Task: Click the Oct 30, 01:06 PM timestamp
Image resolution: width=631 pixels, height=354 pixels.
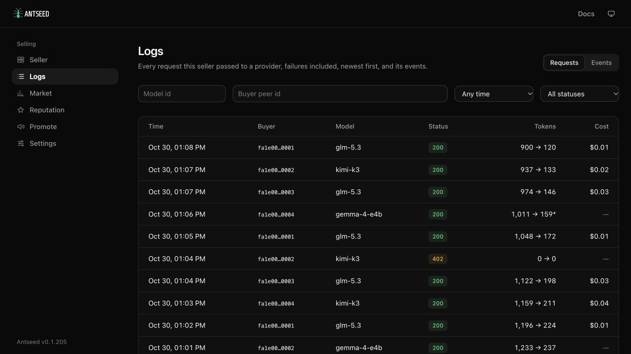Action: [177, 214]
